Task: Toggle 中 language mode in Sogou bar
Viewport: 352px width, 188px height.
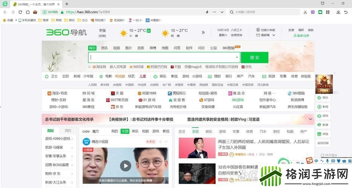Action: coord(316,161)
